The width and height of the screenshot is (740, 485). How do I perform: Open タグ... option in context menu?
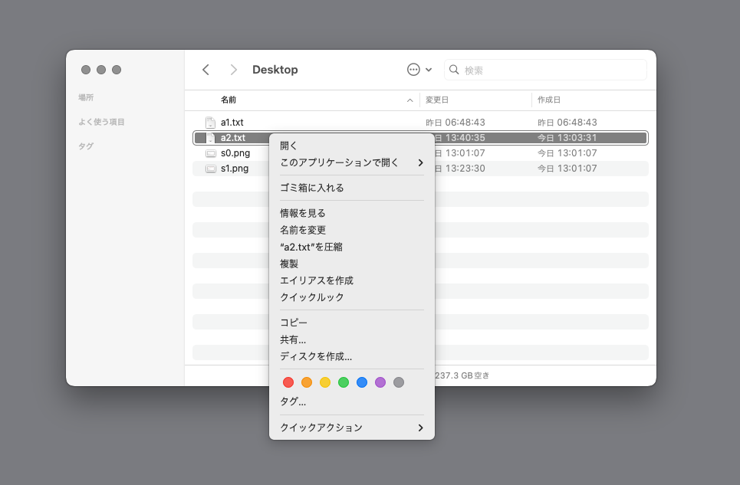point(293,401)
